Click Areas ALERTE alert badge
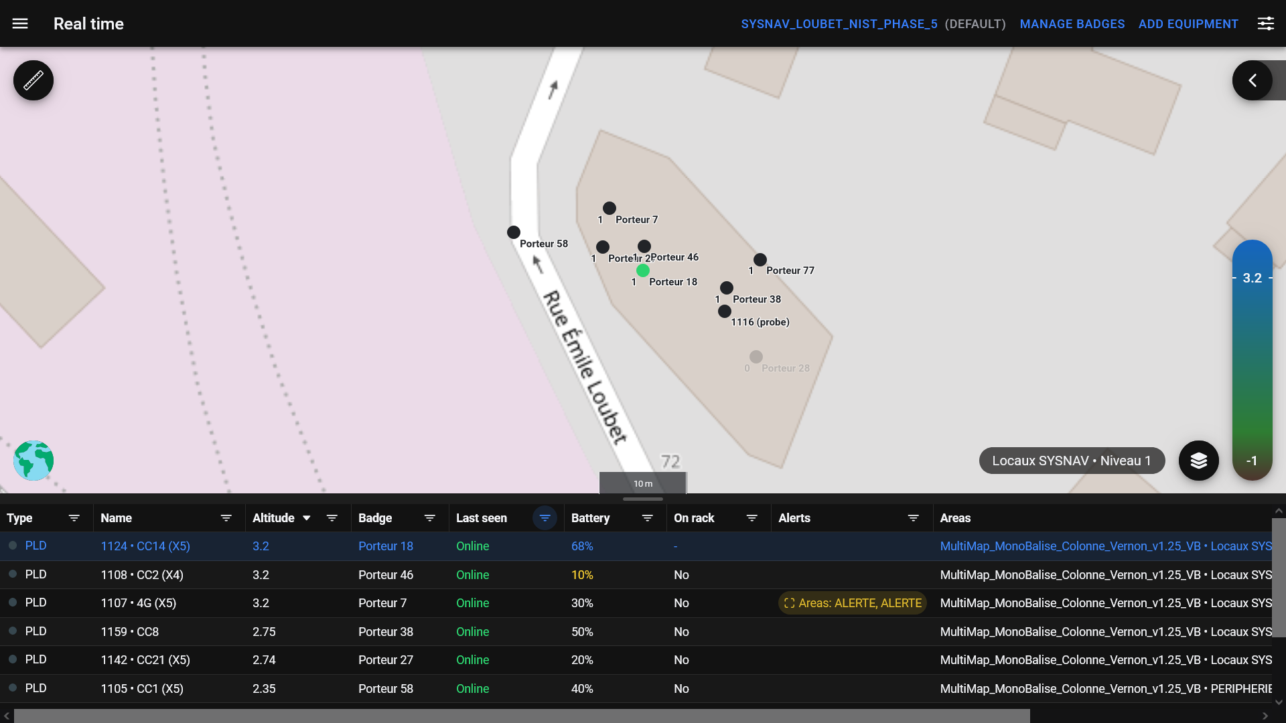 (x=852, y=603)
